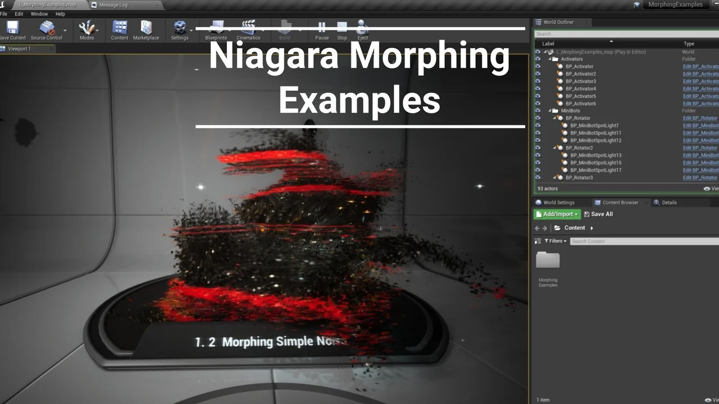Open the Filters dropdown in Content Browser
This screenshot has height=404, width=719.
[x=554, y=241]
